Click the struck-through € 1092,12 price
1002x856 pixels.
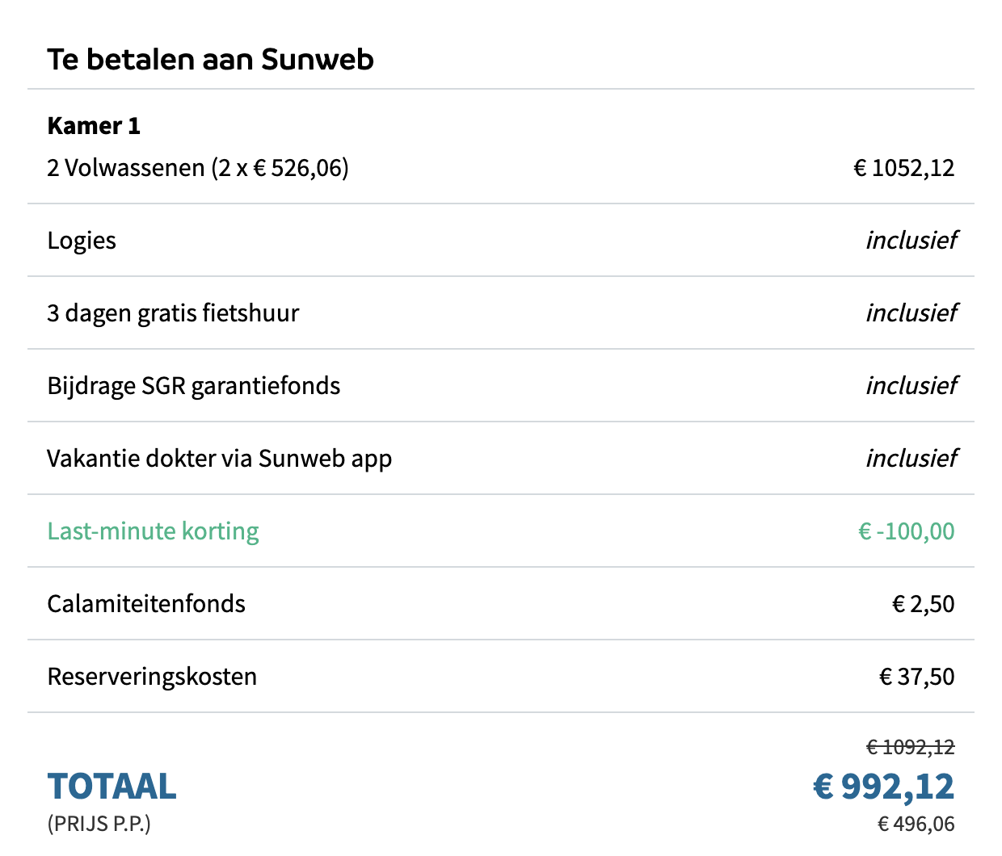click(x=911, y=748)
